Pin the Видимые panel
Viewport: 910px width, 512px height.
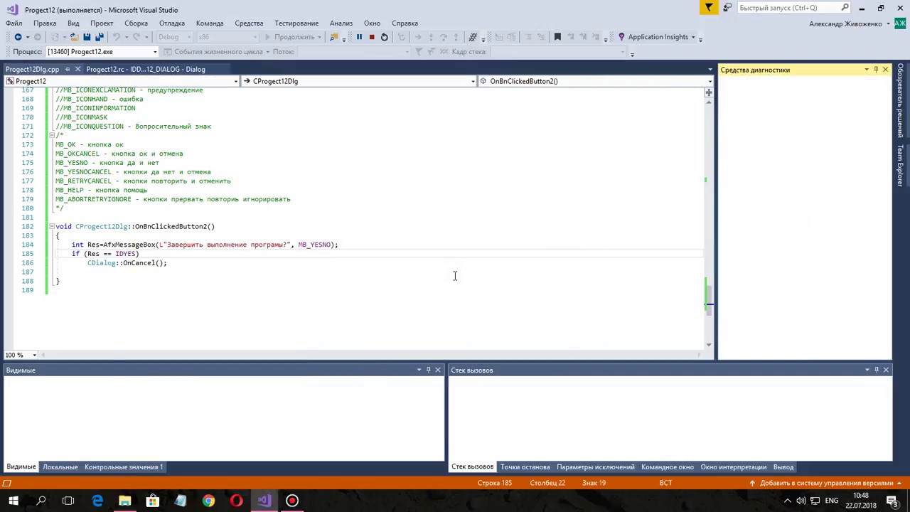[428, 370]
